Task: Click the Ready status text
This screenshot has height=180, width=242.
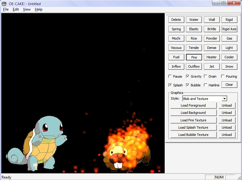Action: click(x=6, y=177)
